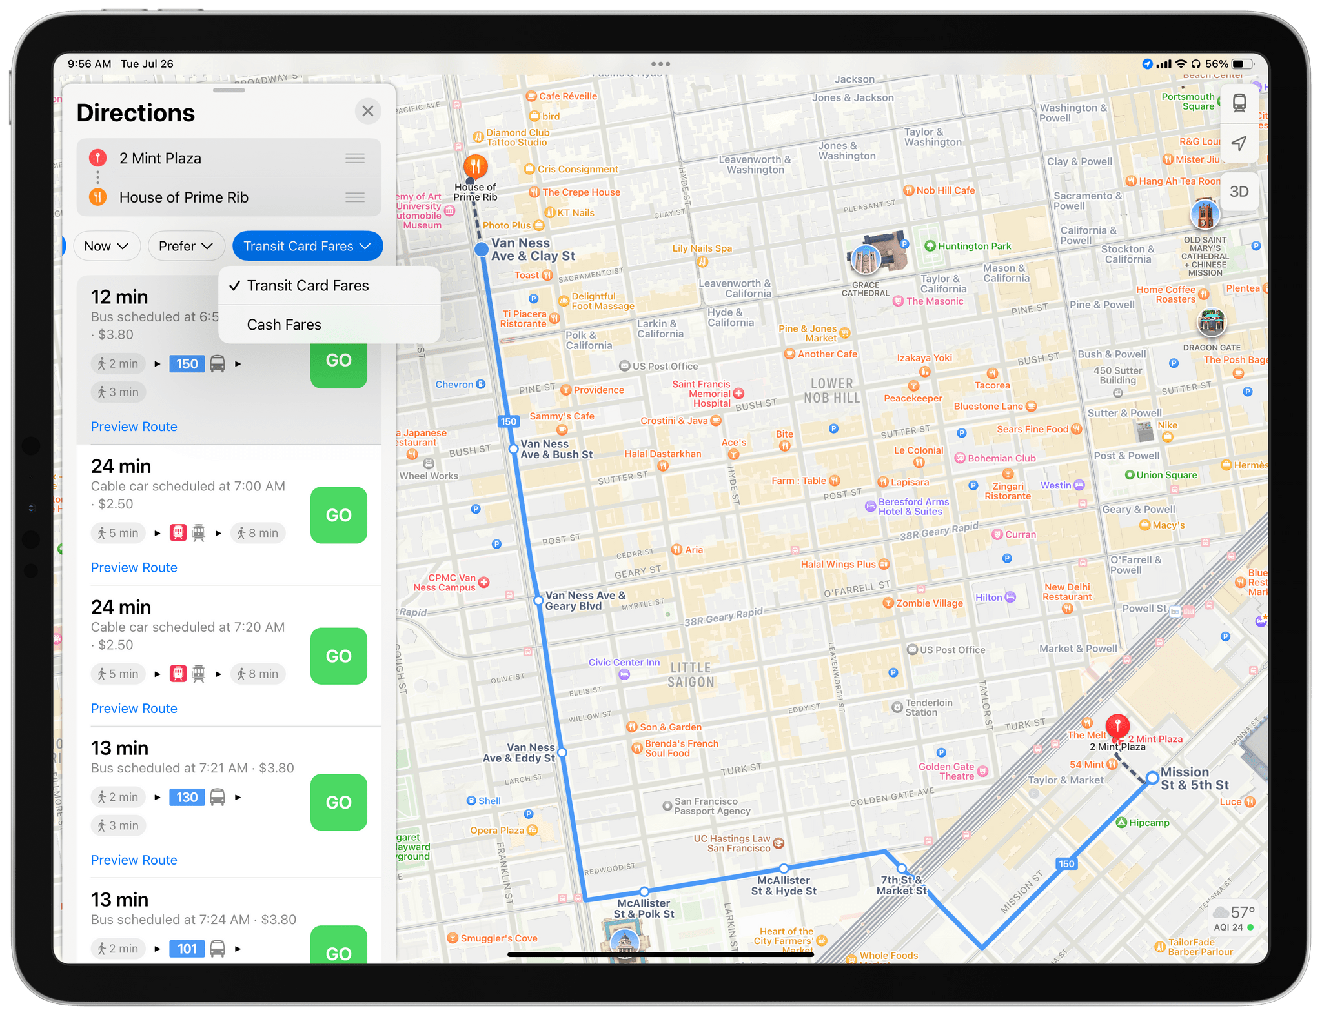Tap the red 2 Mint Plaza map pin

[x=1117, y=728]
